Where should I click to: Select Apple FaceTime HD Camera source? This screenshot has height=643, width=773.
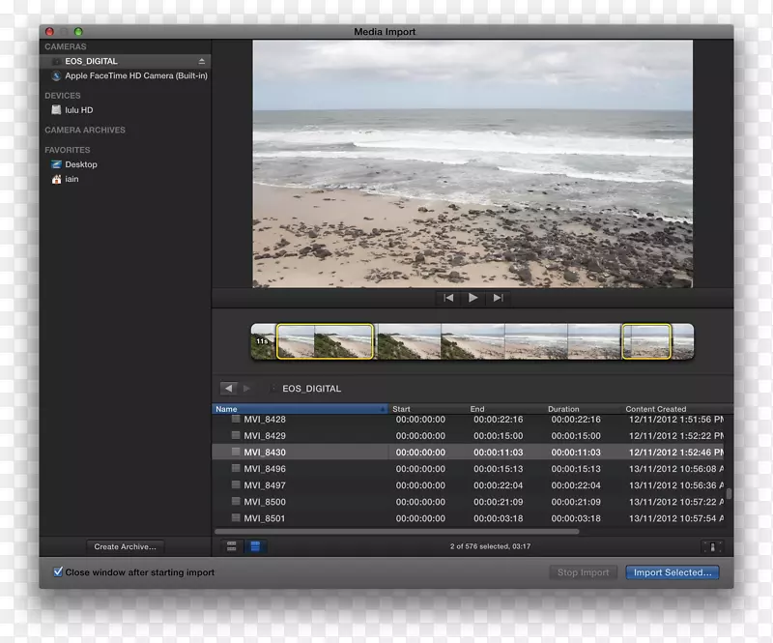[135, 75]
